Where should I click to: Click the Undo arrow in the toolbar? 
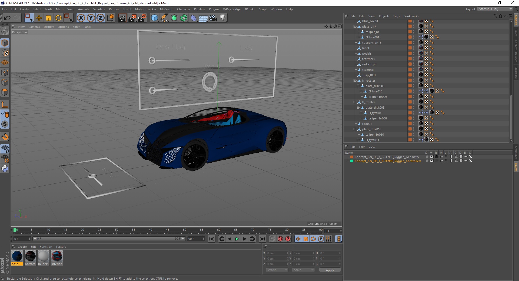7,18
